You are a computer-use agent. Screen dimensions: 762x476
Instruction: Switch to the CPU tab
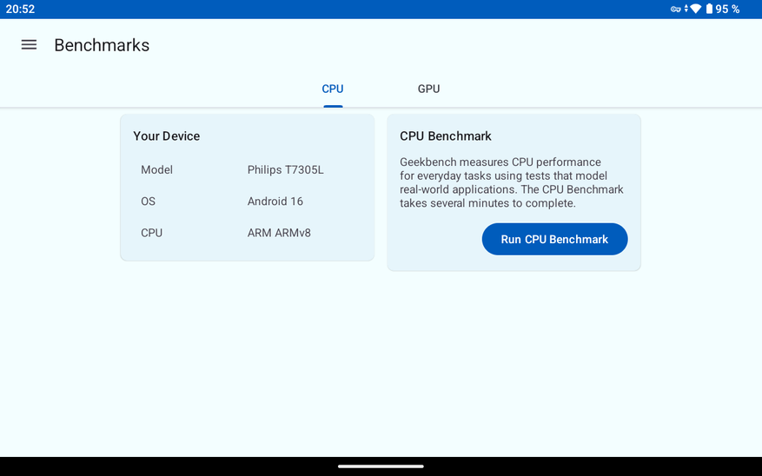click(333, 89)
